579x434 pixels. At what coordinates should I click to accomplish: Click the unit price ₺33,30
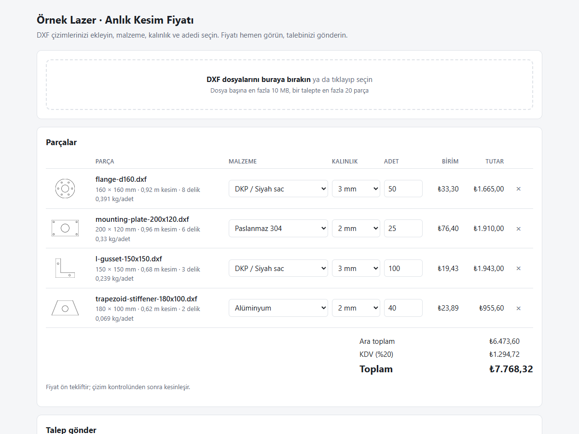point(448,189)
